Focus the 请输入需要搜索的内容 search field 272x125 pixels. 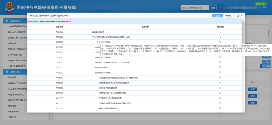click(195, 8)
